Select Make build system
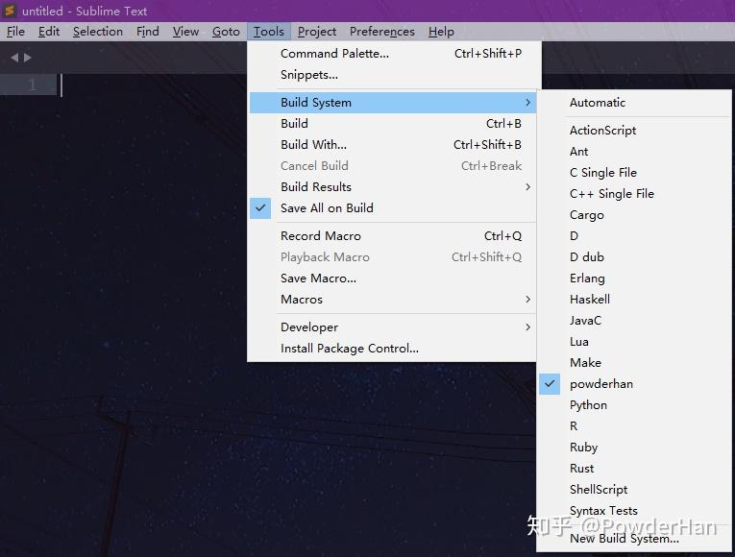The width and height of the screenshot is (735, 557). (634, 363)
